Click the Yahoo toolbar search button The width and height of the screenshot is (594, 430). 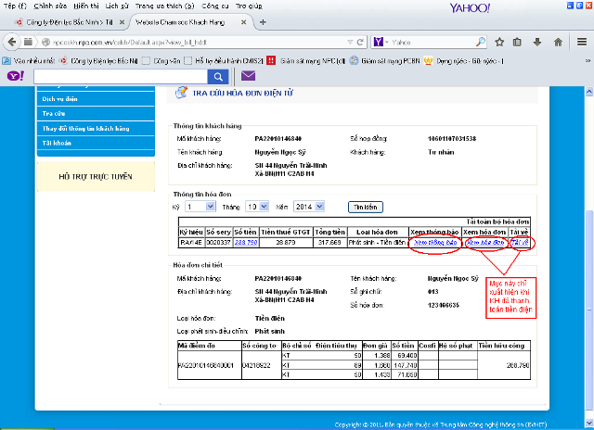pyautogui.click(x=216, y=76)
